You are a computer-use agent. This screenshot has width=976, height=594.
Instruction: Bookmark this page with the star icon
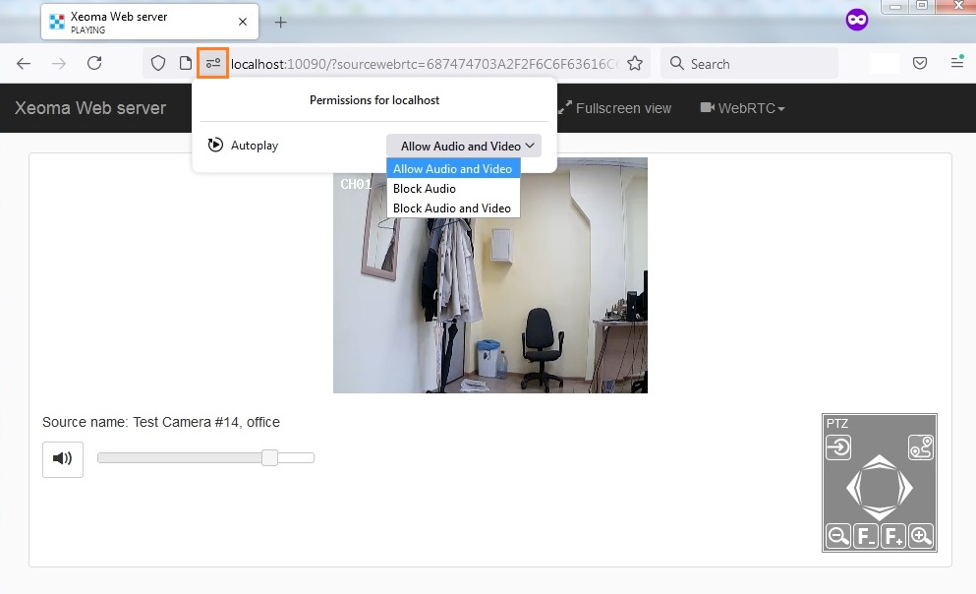635,63
